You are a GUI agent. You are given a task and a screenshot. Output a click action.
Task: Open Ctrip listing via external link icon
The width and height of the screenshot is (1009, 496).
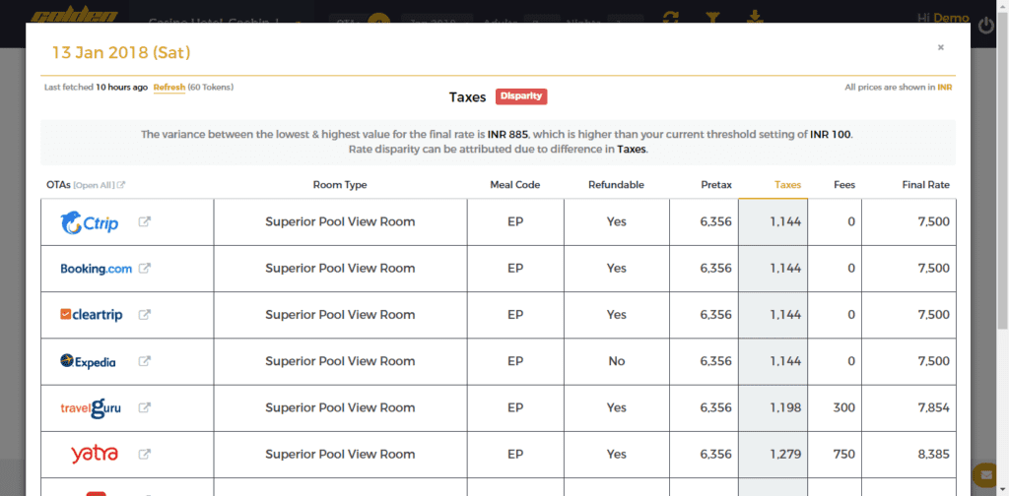[x=145, y=222]
